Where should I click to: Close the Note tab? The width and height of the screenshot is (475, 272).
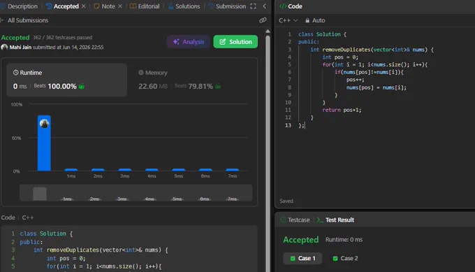tap(120, 6)
